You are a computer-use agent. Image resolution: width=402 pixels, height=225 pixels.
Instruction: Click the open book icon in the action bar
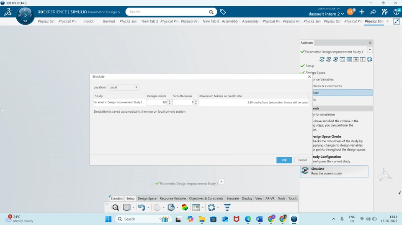coord(126,207)
